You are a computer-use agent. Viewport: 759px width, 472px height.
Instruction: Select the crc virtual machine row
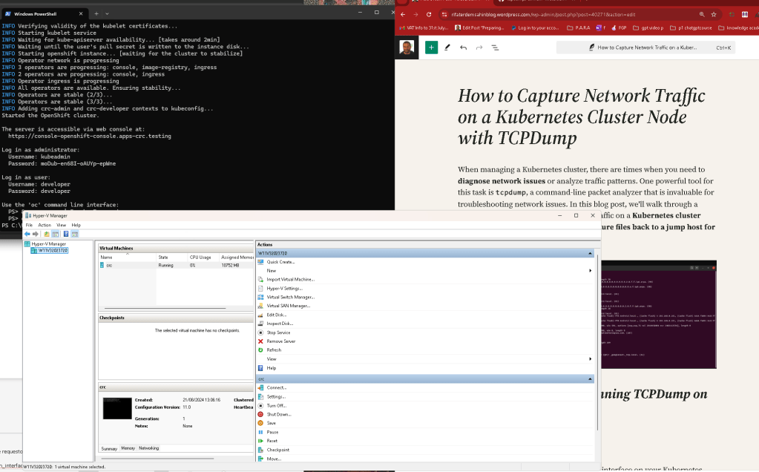pyautogui.click(x=176, y=265)
